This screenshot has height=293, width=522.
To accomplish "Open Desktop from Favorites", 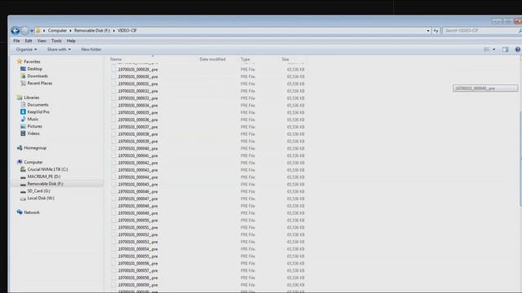I will pyautogui.click(x=34, y=68).
